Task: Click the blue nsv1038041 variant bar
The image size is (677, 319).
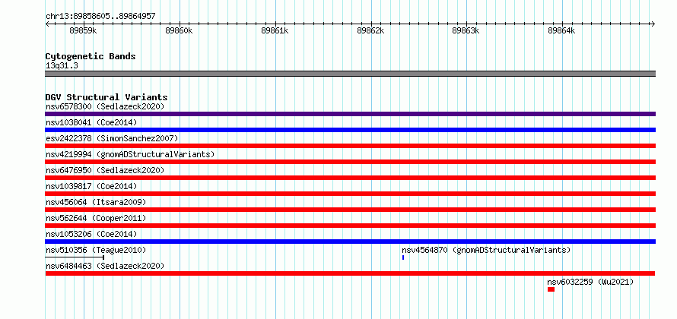Action: 350,130
